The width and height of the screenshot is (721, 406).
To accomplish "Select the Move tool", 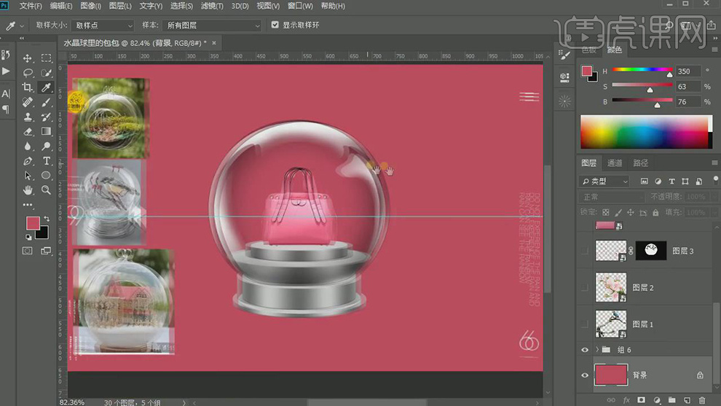I will click(x=28, y=58).
